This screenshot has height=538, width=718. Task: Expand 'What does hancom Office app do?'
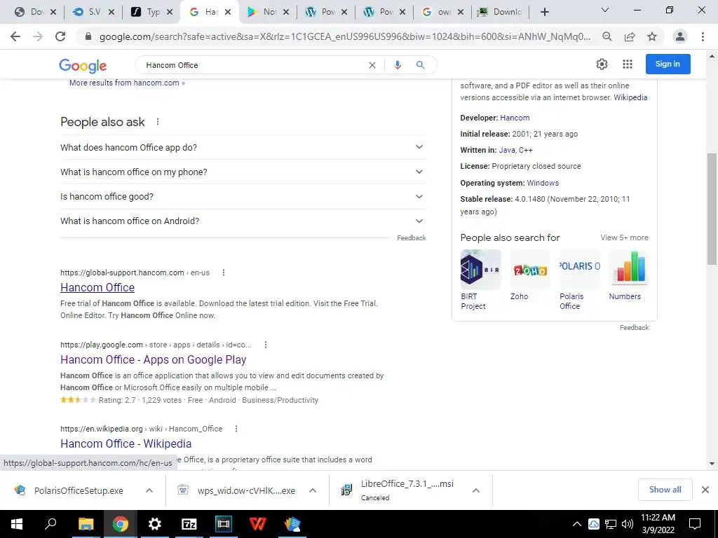click(x=243, y=147)
